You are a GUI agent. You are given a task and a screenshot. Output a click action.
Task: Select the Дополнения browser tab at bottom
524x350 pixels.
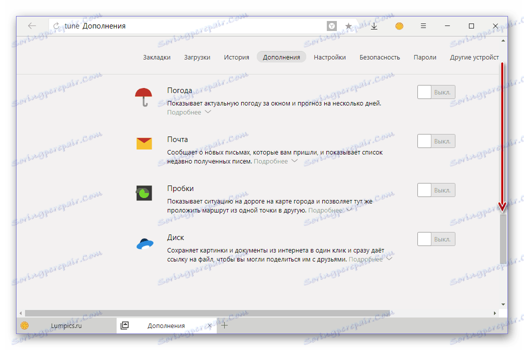(166, 325)
